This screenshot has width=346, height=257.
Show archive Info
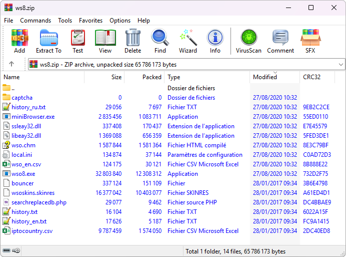(x=215, y=41)
